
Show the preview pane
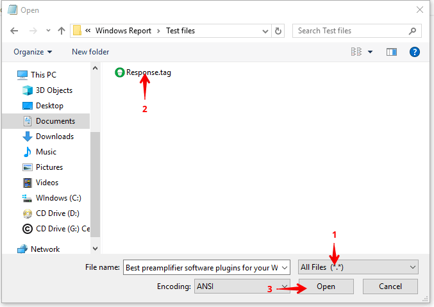tap(392, 52)
